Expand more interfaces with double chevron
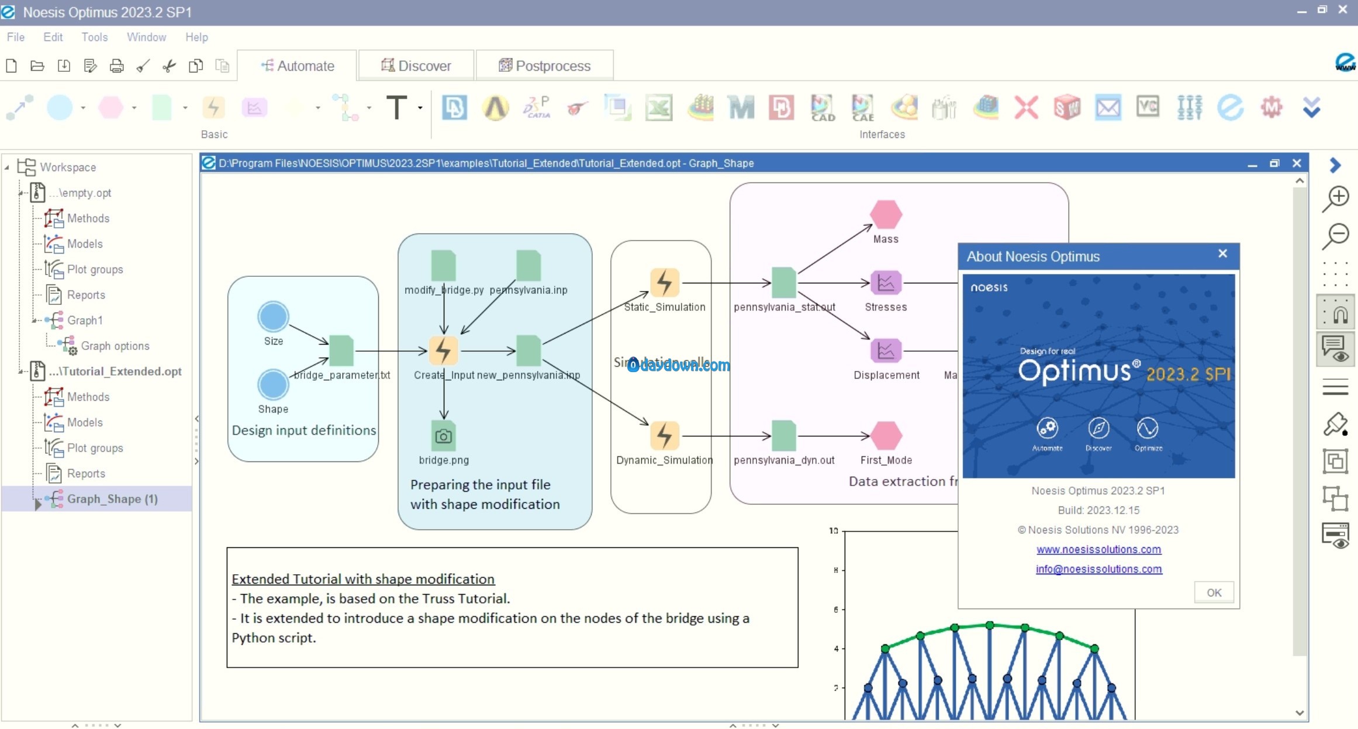This screenshot has width=1358, height=729. click(1312, 107)
